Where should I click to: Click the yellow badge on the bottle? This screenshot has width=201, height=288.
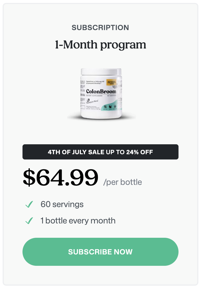[111, 82]
